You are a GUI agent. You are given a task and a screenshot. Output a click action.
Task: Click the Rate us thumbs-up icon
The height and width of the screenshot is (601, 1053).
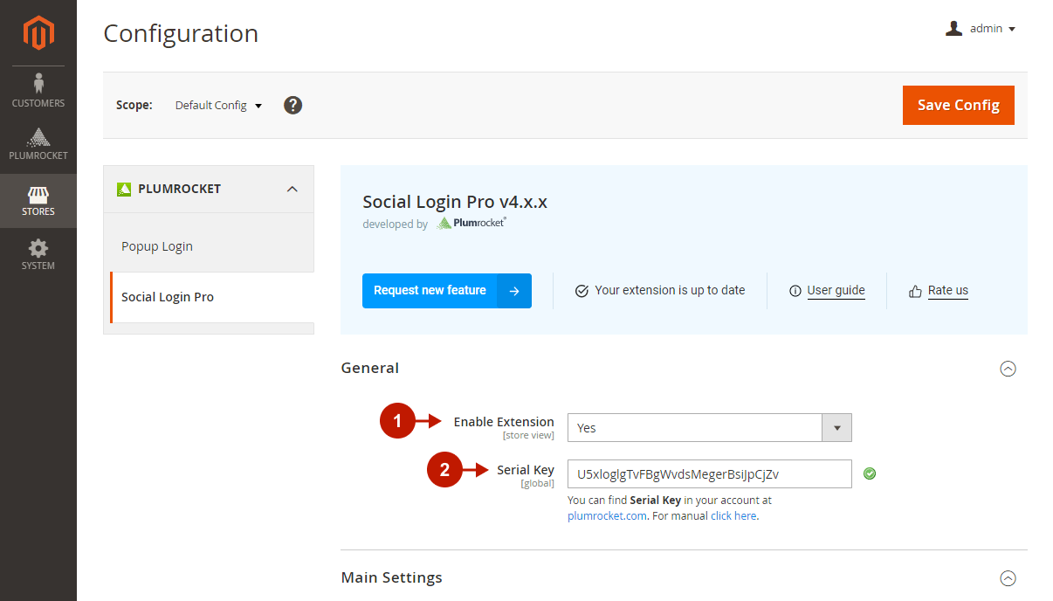(x=915, y=291)
